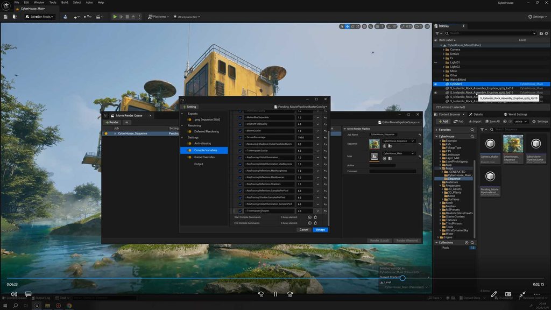Click the volume speaker icon
Screen dimensions: 551x310
pyautogui.click(x=13, y=294)
